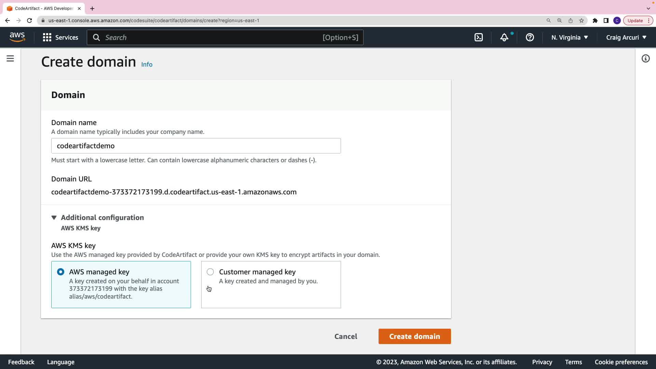Click Cancel button
The height and width of the screenshot is (369, 656).
[x=346, y=337]
